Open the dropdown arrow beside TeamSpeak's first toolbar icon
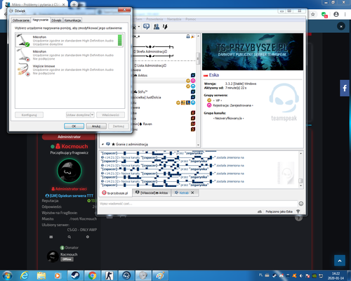 [x=139, y=27]
